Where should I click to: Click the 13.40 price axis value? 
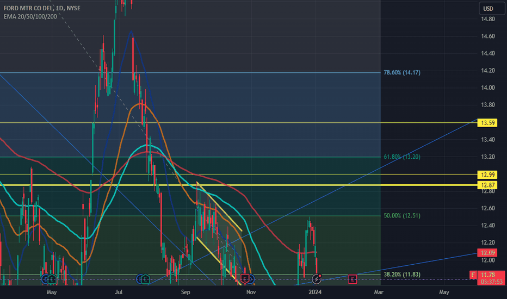(x=487, y=140)
